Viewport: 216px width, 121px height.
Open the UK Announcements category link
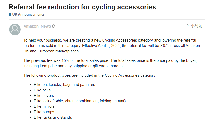coord(28,15)
